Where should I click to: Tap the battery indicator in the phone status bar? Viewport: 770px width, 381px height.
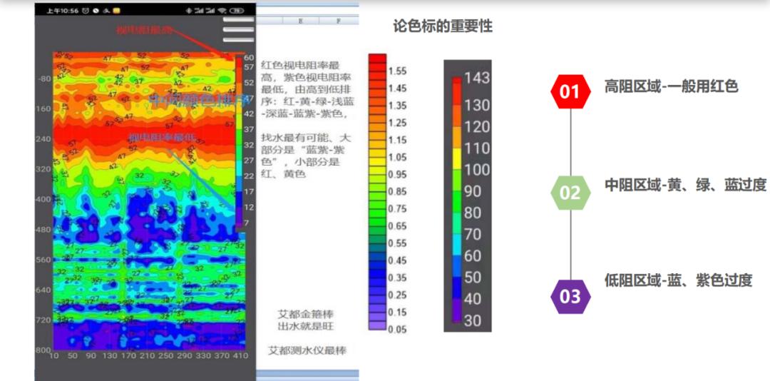(x=237, y=10)
